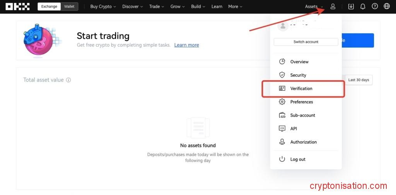Open the Assets dropdown
The image size is (396, 195).
314,7
